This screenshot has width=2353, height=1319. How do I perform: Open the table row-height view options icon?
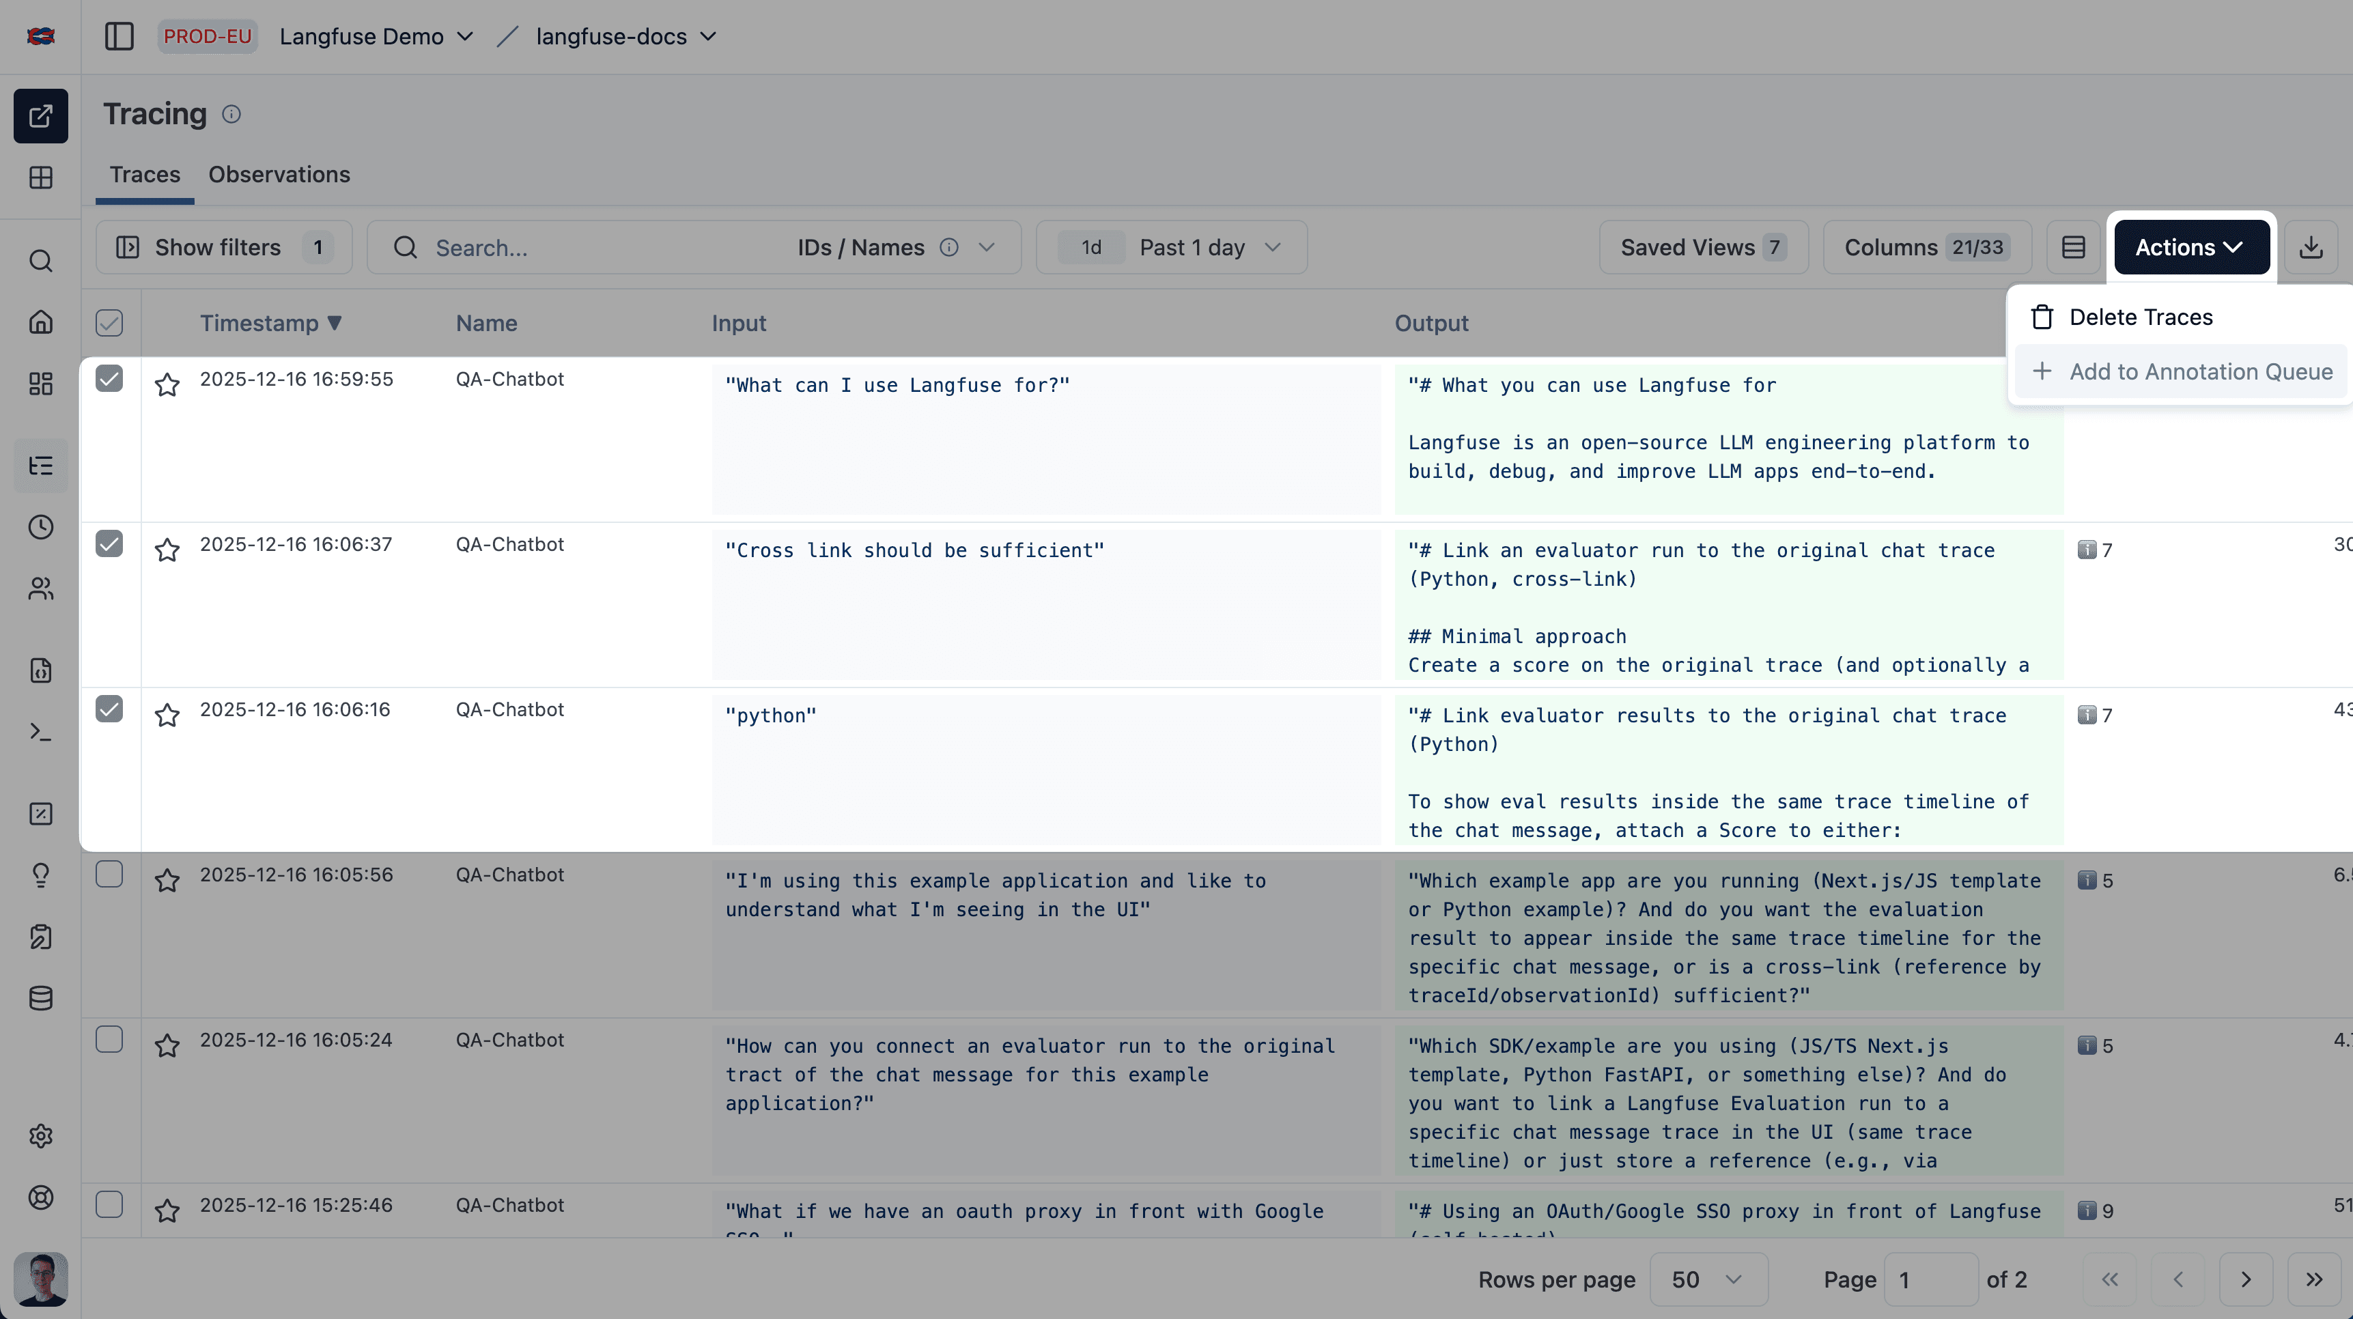[x=2074, y=246]
